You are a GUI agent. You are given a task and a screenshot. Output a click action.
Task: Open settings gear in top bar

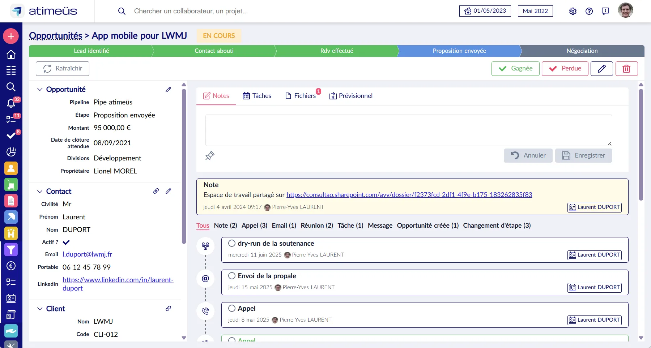573,11
